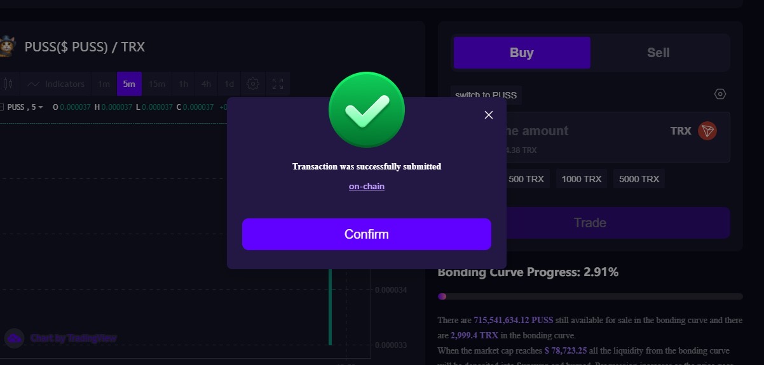
Task: Click the PUSS cat token avatar
Action: click(6, 46)
